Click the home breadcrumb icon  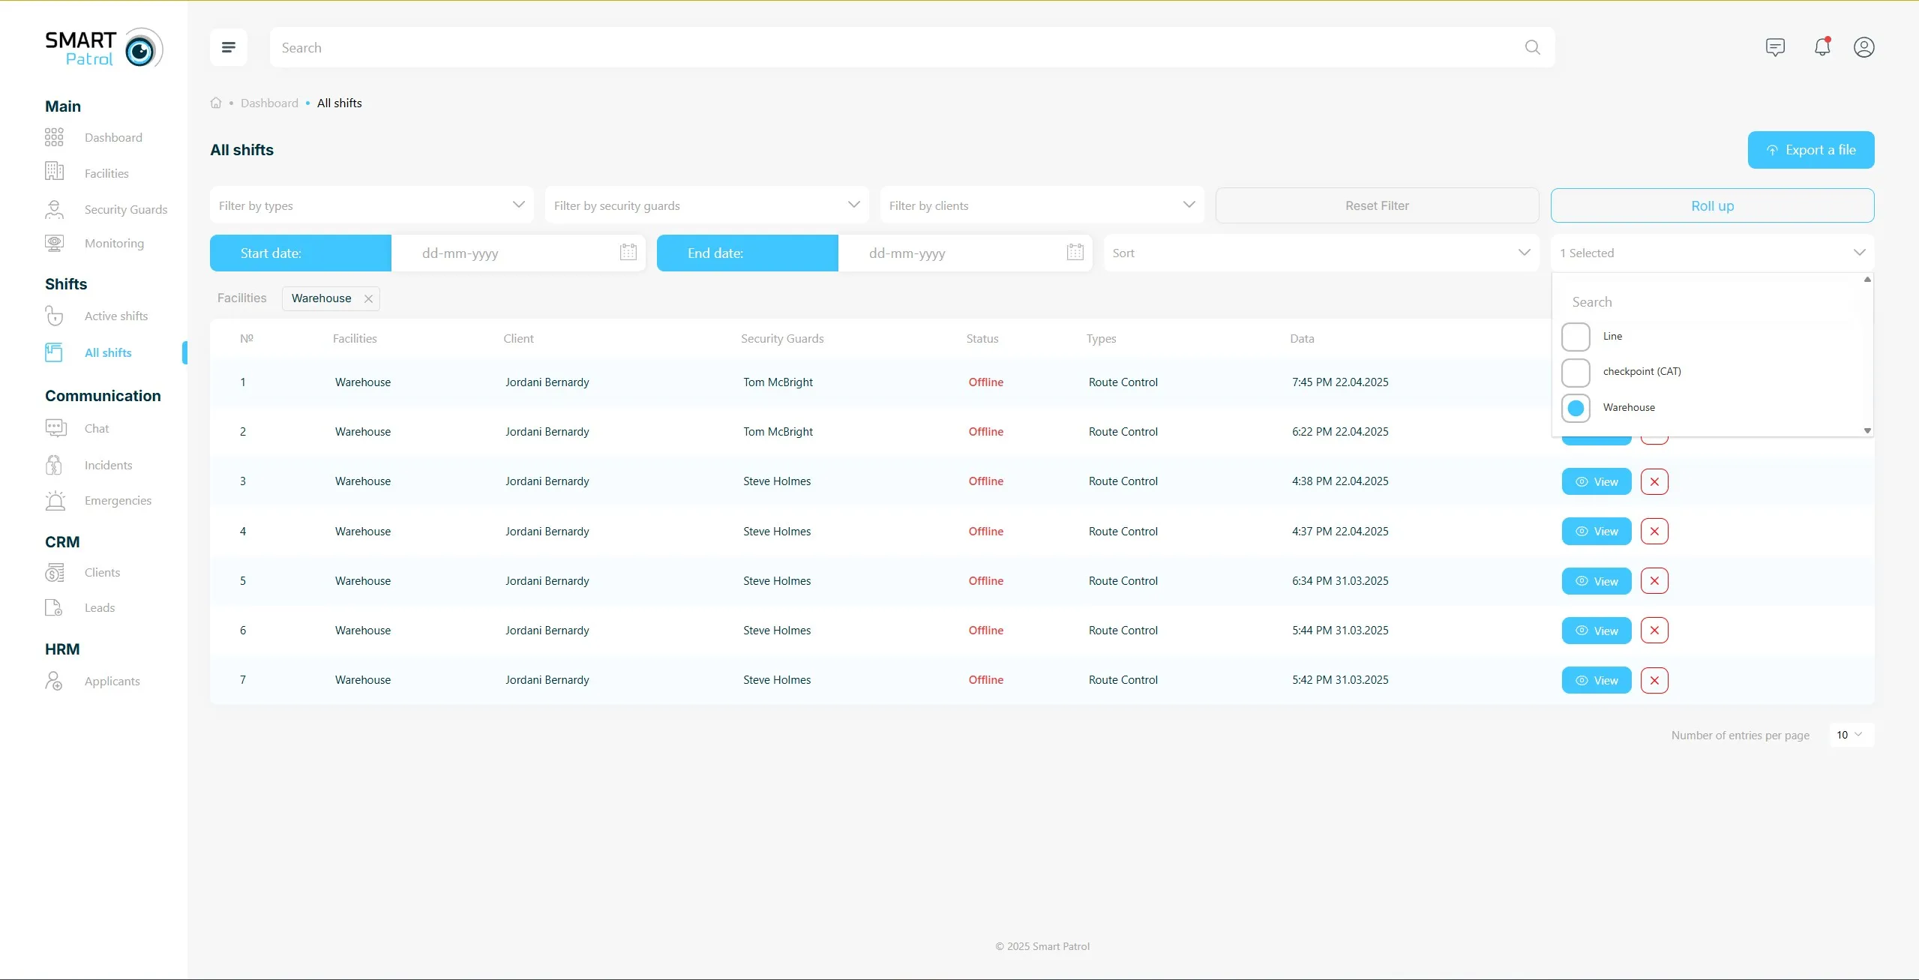pyautogui.click(x=216, y=103)
